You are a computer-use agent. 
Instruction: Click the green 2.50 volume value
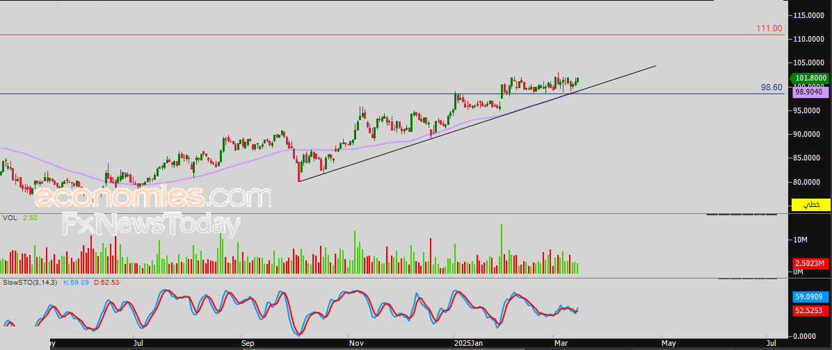pyautogui.click(x=30, y=218)
